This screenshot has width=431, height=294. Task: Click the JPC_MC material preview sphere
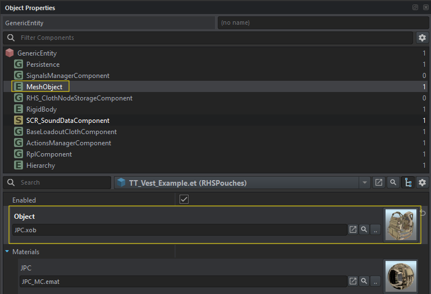pyautogui.click(x=401, y=275)
